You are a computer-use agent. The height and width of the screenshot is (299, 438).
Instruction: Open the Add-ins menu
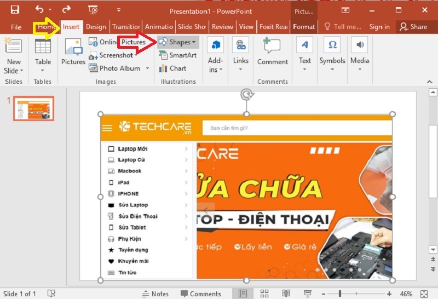[x=215, y=55]
